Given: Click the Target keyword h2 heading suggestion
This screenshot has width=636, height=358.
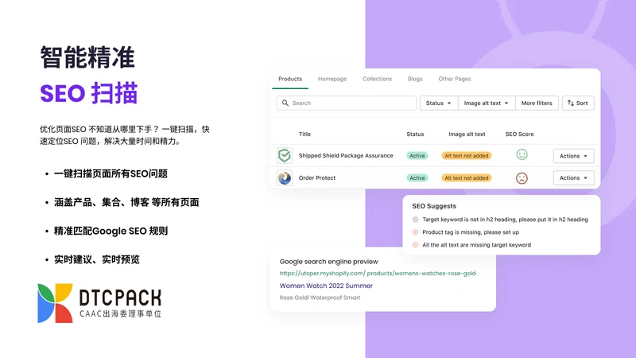Looking at the screenshot, I should (505, 220).
